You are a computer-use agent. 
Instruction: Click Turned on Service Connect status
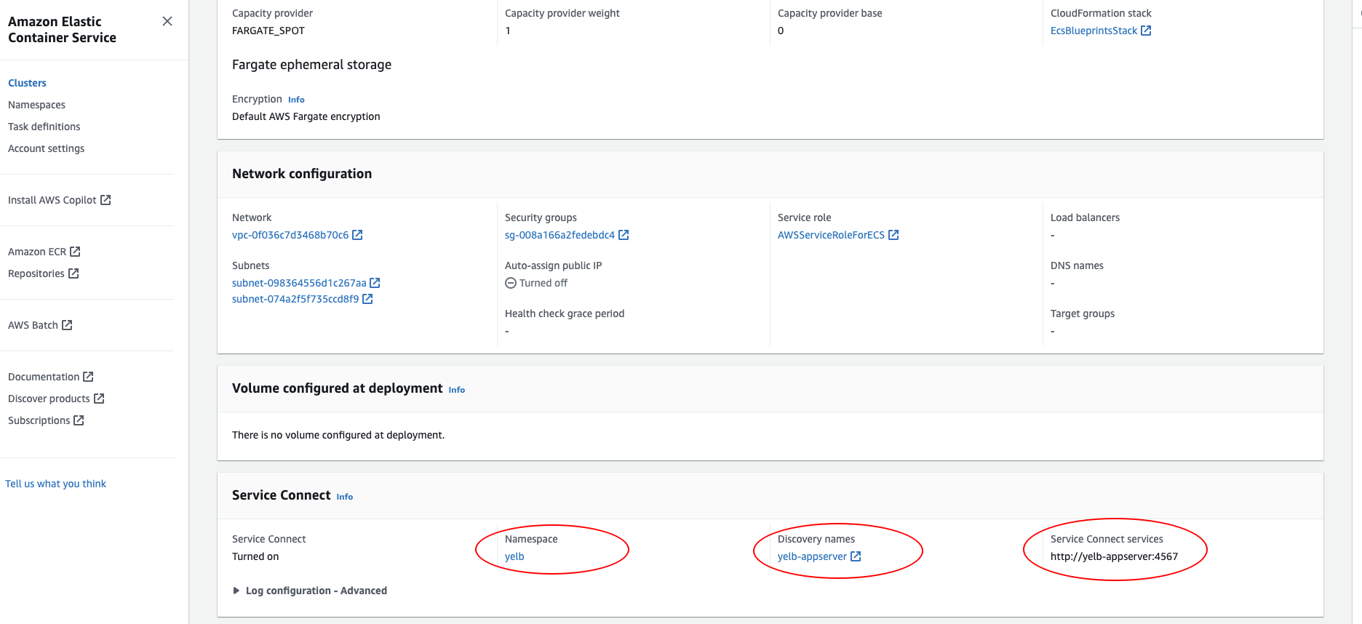(x=255, y=556)
